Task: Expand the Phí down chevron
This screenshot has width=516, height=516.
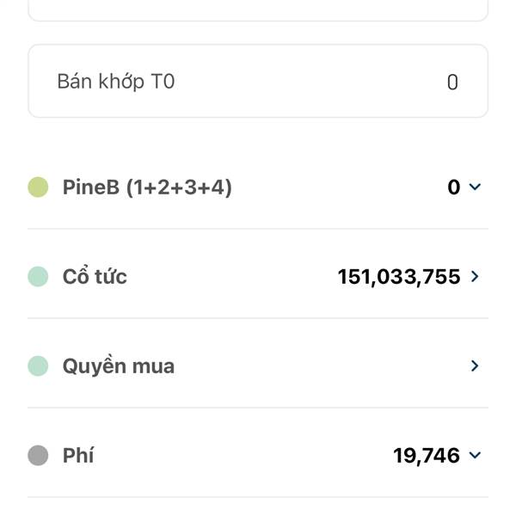Action: click(x=475, y=455)
